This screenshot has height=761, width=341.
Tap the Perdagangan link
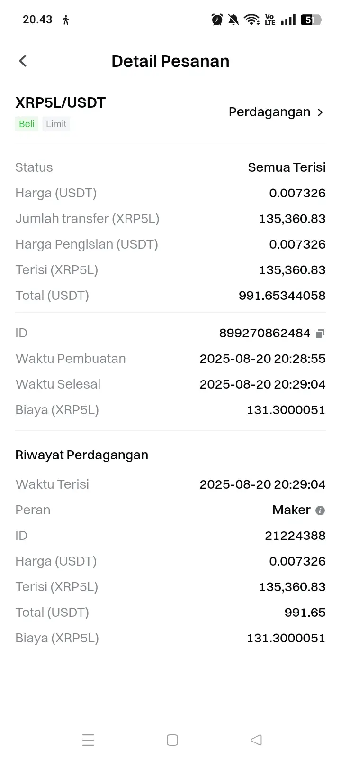269,112
